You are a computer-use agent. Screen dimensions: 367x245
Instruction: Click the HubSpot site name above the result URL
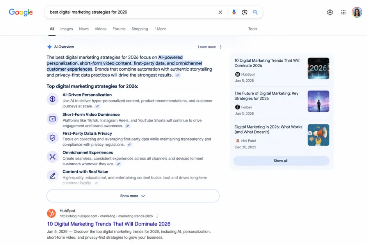point(67,211)
